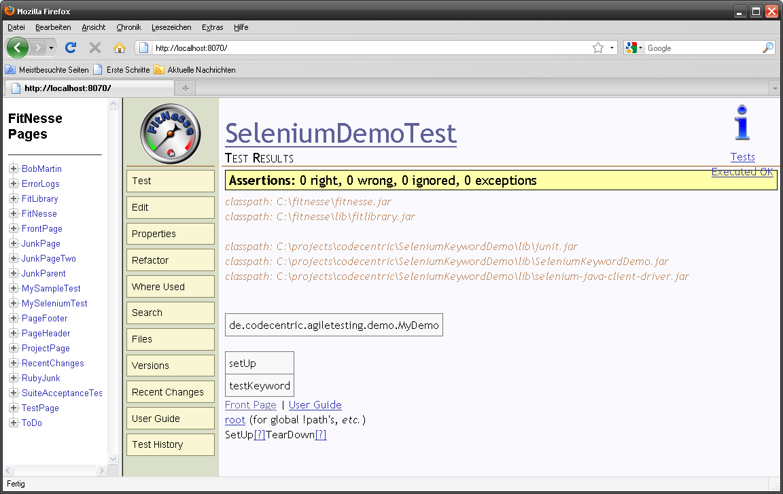The height and width of the screenshot is (494, 783).
Task: Open the Bearbeiten menu
Action: (x=53, y=27)
